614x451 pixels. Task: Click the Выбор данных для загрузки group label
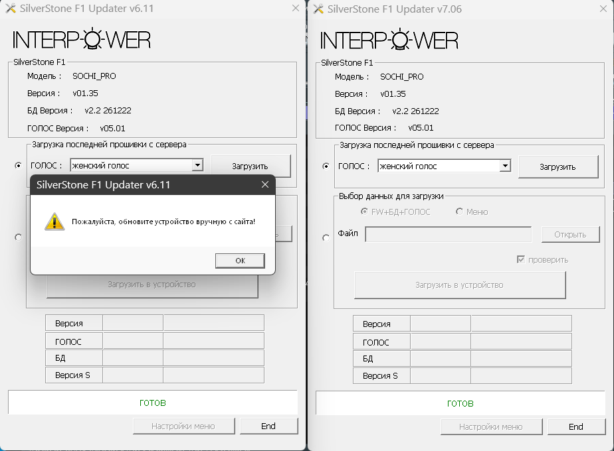tap(391, 196)
